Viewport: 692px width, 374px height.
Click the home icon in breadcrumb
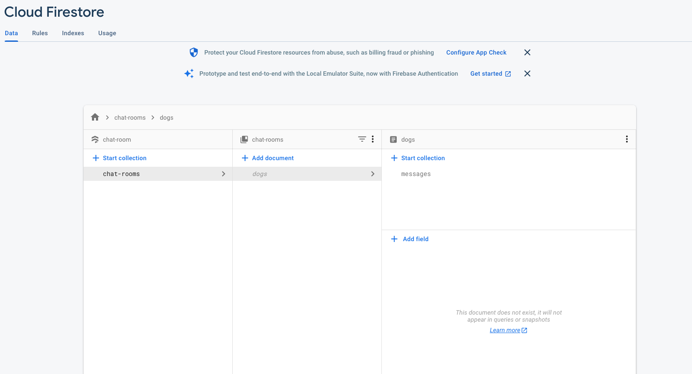[95, 117]
